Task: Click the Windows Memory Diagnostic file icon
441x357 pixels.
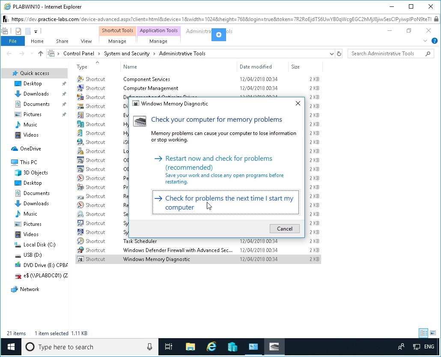Action: (x=80, y=259)
